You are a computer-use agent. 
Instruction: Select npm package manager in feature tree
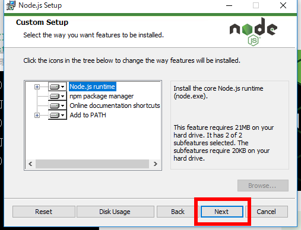click(102, 96)
